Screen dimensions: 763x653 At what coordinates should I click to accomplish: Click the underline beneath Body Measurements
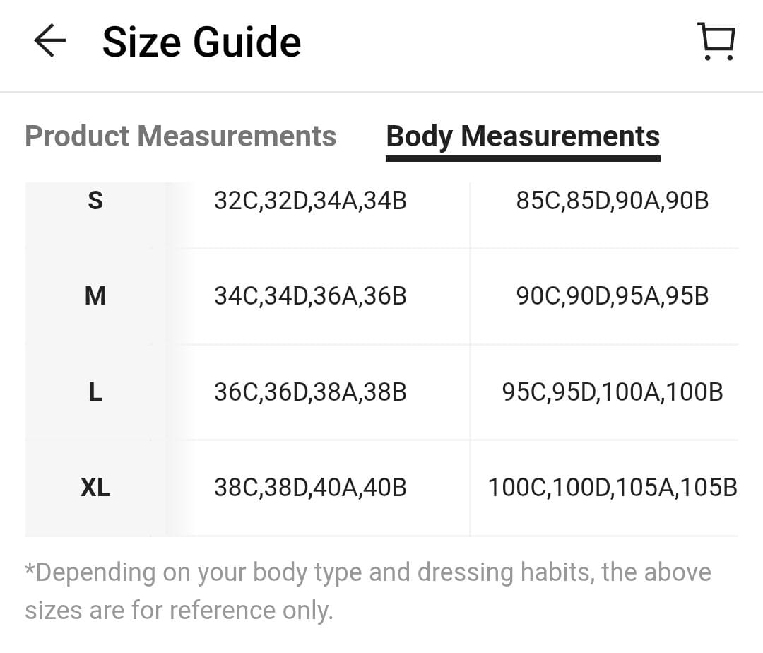coord(523,158)
